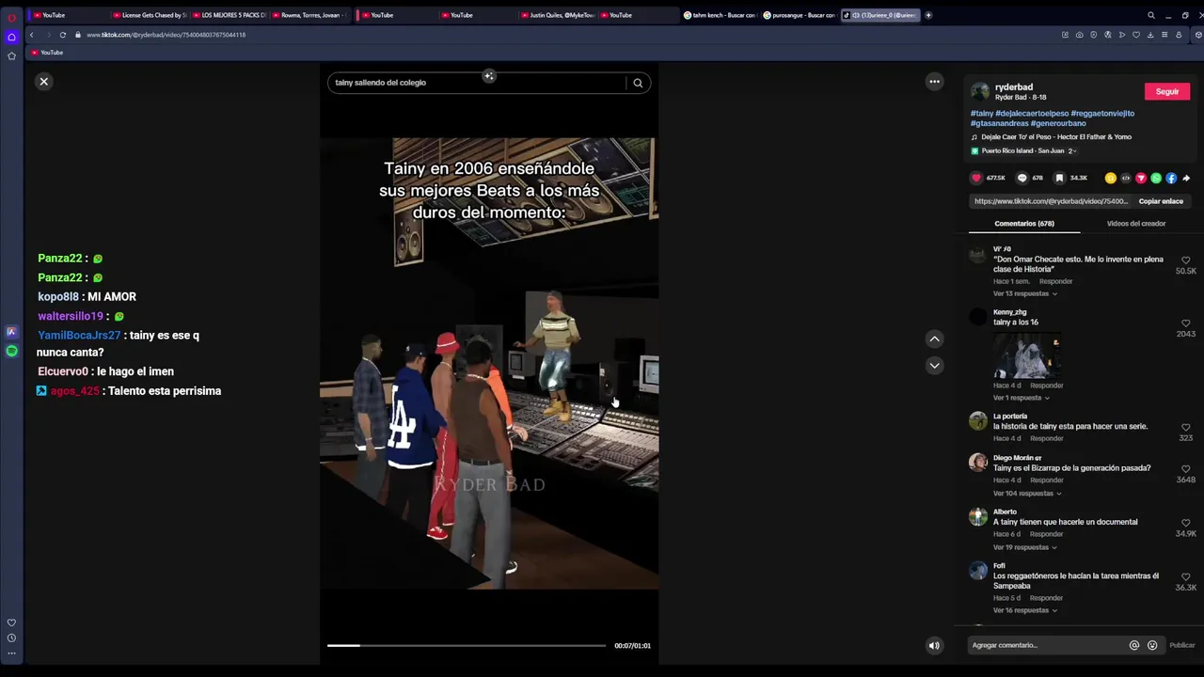Click Copiar enlace button
1204x677 pixels.
tap(1161, 201)
